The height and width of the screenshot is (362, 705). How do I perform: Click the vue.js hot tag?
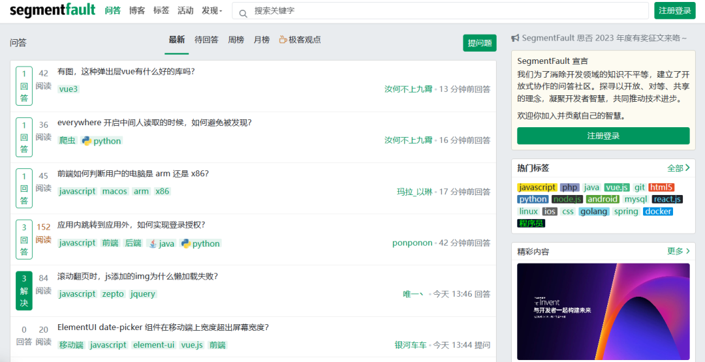(616, 187)
